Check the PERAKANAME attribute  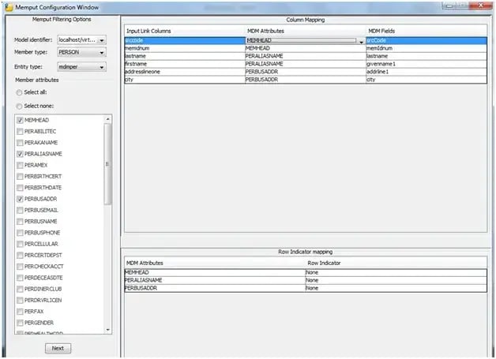pos(20,143)
